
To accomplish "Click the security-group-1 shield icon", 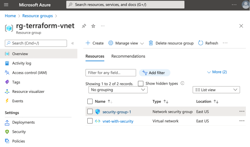I will click(x=98, y=112).
